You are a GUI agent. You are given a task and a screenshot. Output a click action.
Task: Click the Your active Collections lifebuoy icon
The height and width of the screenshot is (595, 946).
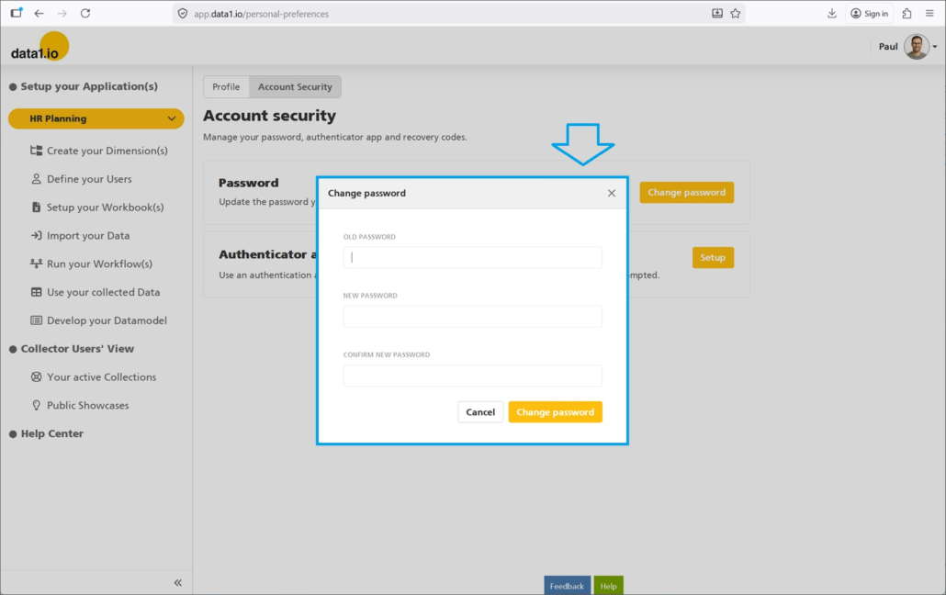37,377
